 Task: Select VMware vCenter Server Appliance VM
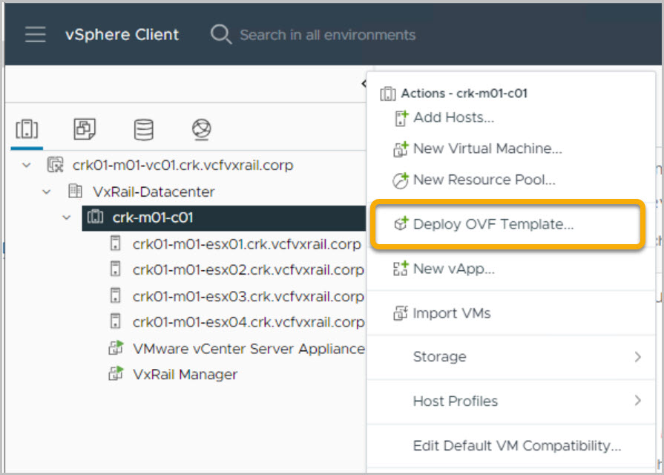[x=248, y=348]
